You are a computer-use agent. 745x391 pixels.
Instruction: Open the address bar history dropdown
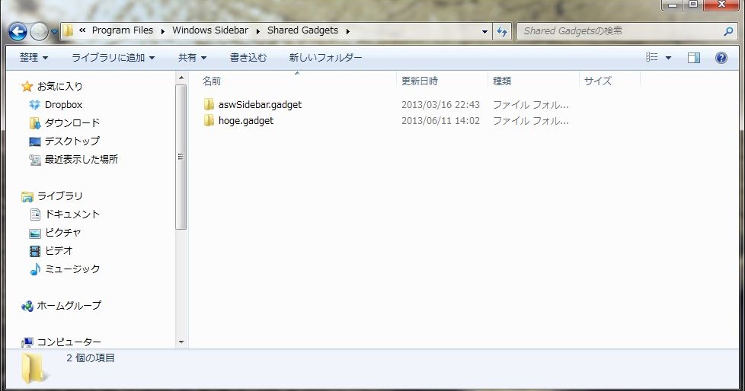tap(484, 32)
